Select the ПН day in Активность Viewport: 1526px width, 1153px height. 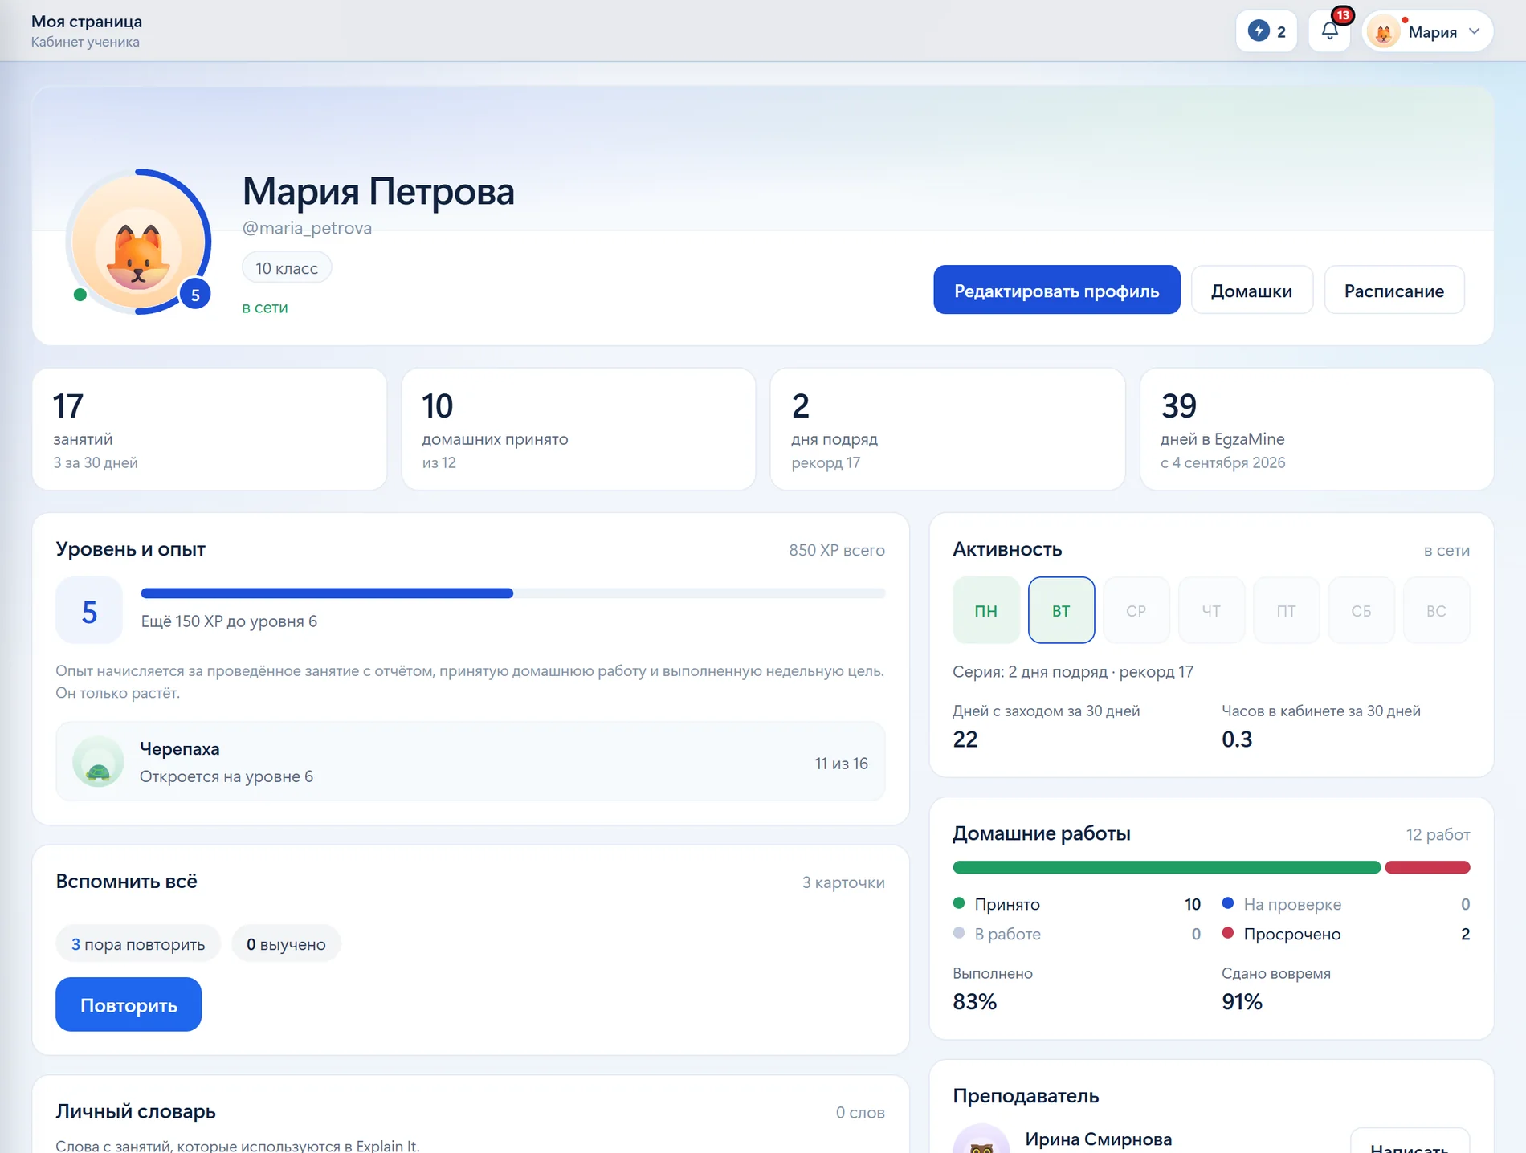986,610
